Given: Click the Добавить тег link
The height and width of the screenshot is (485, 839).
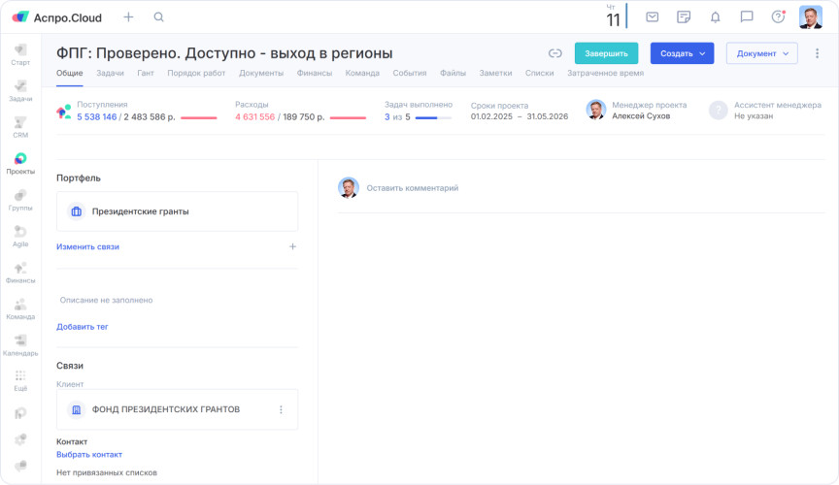Looking at the screenshot, I should [x=82, y=327].
